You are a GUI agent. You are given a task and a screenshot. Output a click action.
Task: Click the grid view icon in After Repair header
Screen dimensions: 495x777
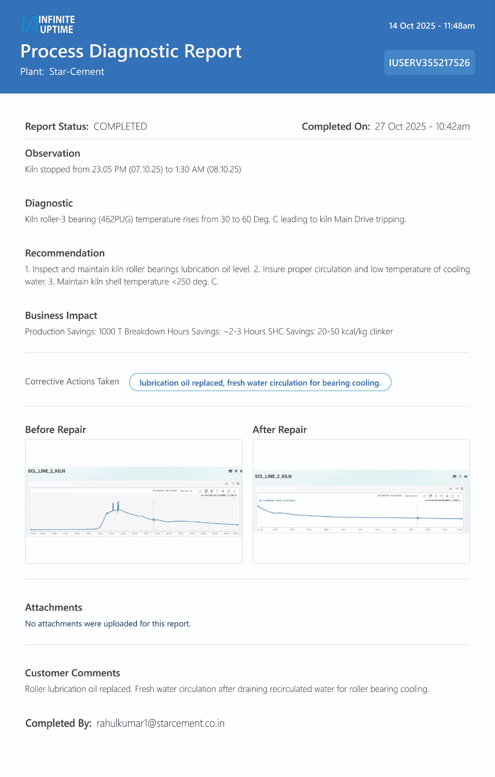466,477
